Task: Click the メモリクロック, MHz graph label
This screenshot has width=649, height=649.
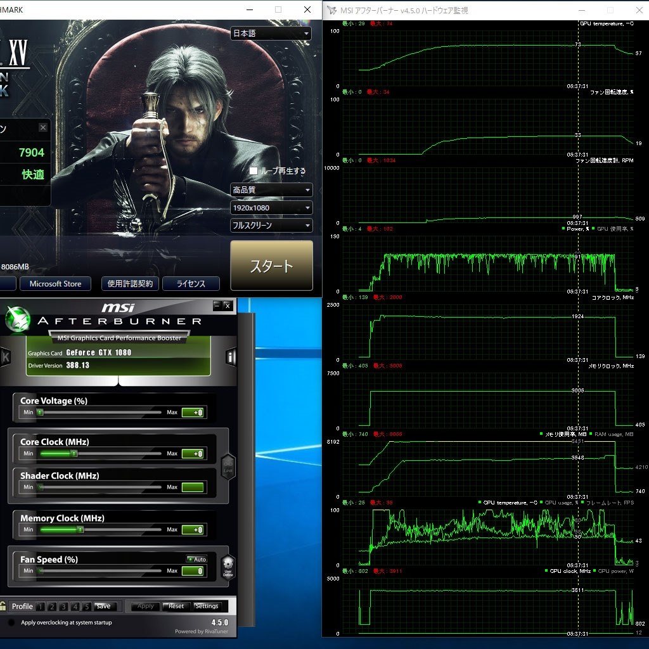Action: [611, 366]
